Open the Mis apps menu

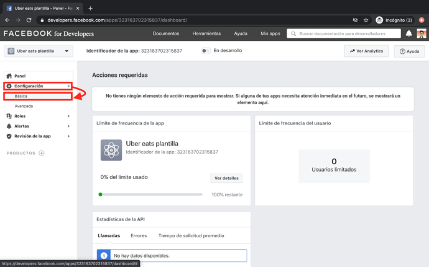270,33
